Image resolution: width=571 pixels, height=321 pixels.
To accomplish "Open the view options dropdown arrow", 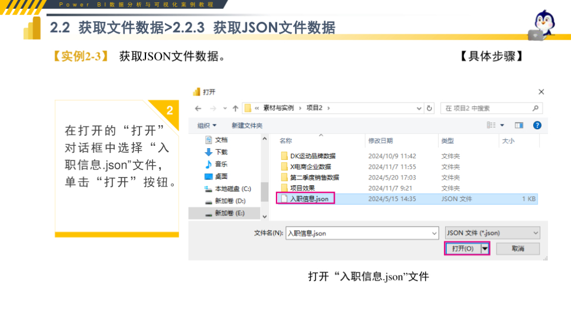I will click(x=502, y=126).
